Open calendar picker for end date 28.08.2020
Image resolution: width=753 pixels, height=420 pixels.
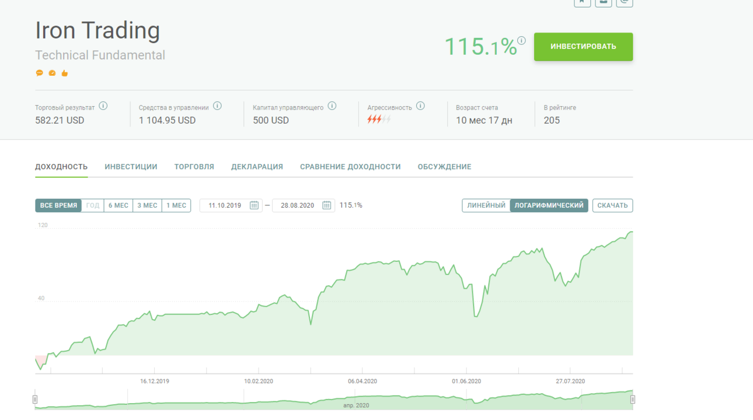tap(327, 205)
